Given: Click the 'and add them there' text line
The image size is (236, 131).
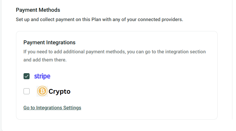Looking at the screenshot, I should pyautogui.click(x=45, y=60).
